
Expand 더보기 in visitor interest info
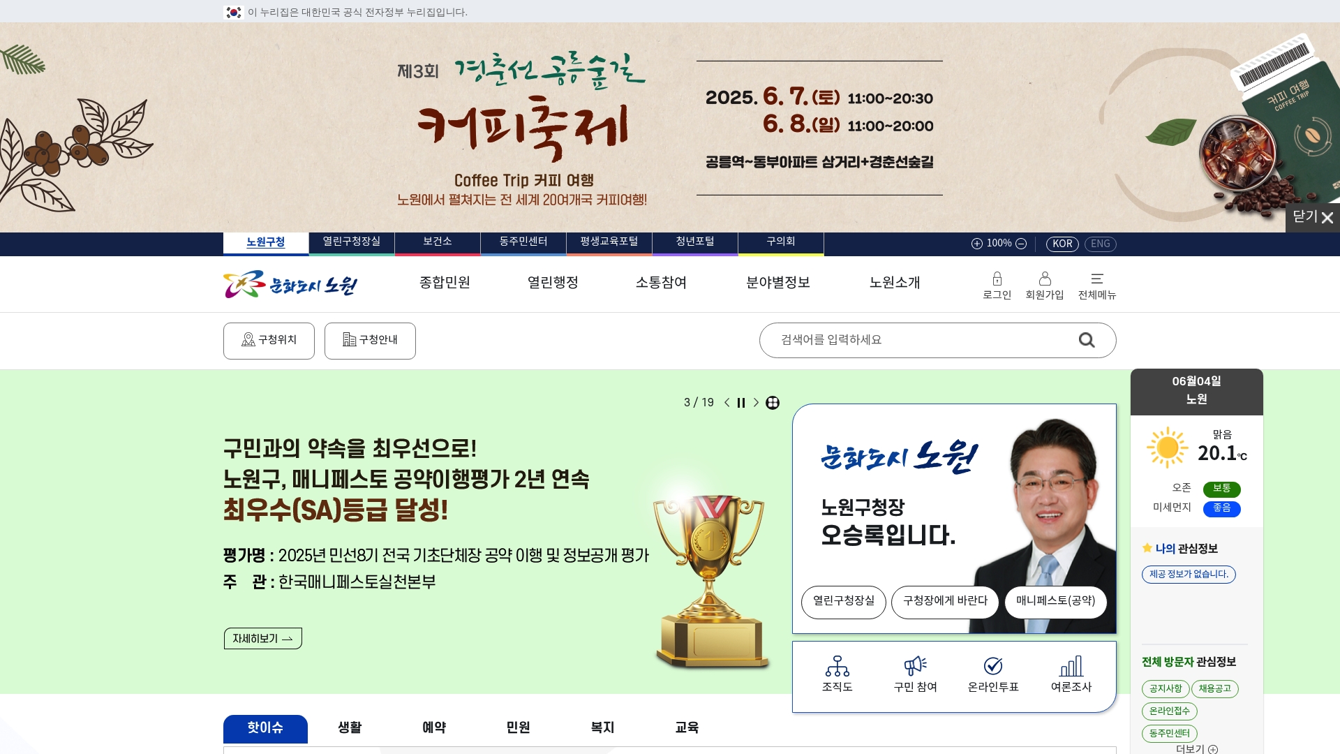[1196, 748]
